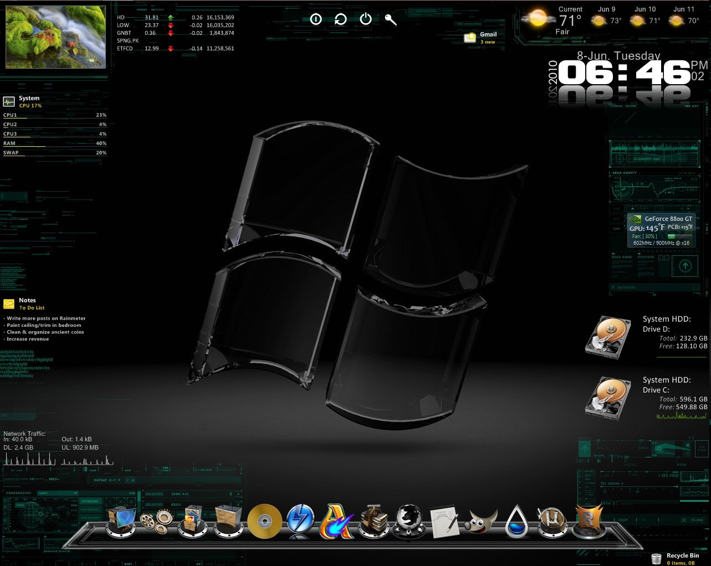This screenshot has height=566, width=711.
Task: Click the '3 new' mail count
Action: pyautogui.click(x=488, y=42)
